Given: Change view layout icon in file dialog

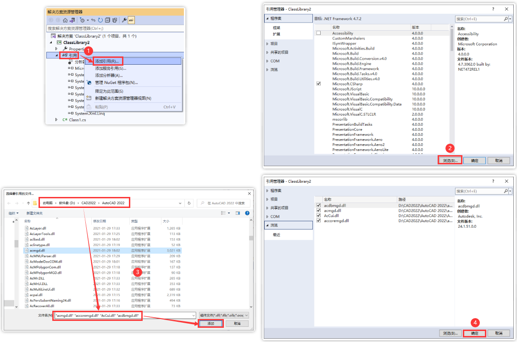Looking at the screenshot, I should point(223,213).
